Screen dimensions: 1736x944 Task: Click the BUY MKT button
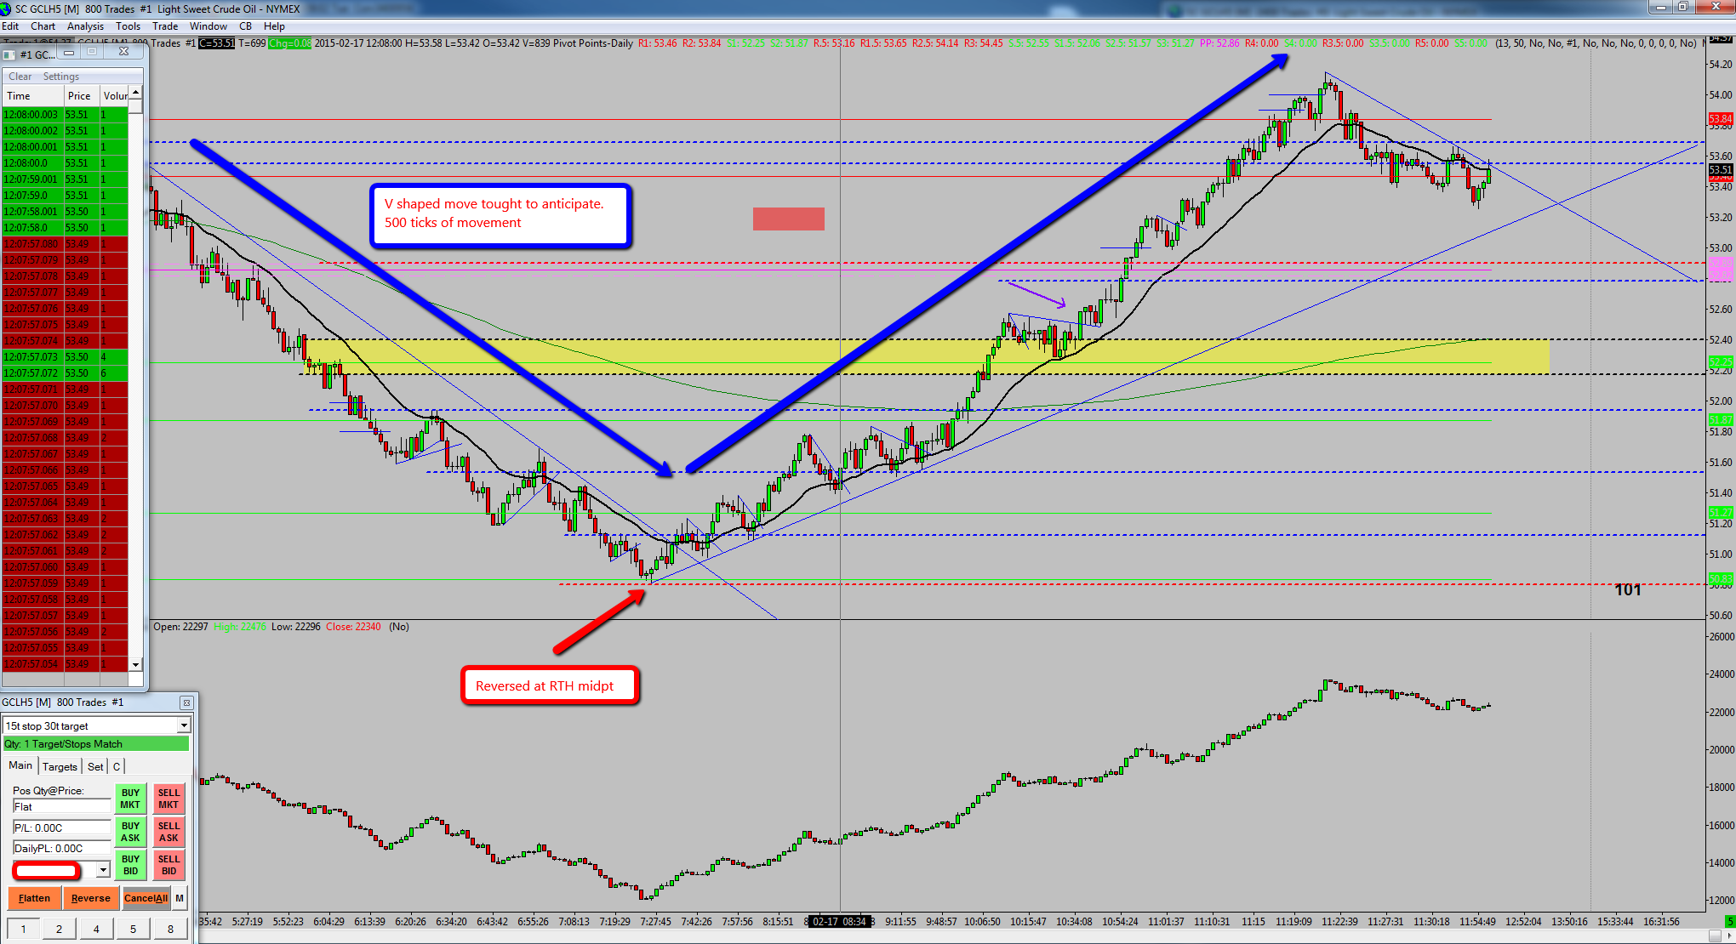point(130,799)
